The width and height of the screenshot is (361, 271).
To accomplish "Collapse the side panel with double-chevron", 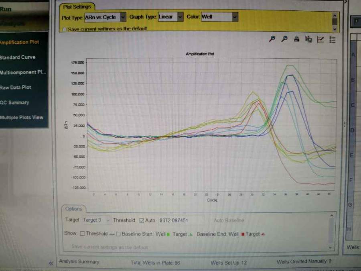I will 51,263.
